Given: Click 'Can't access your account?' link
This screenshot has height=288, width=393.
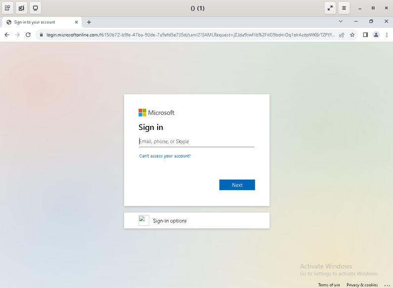Looking at the screenshot, I should tap(165, 156).
